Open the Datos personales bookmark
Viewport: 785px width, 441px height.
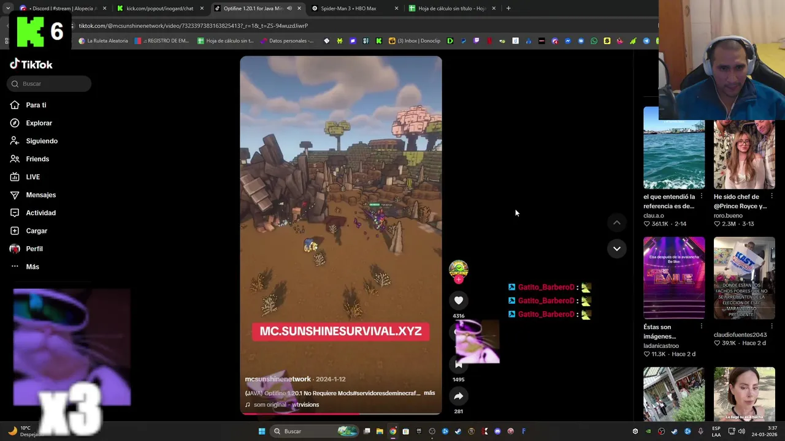pyautogui.click(x=286, y=41)
